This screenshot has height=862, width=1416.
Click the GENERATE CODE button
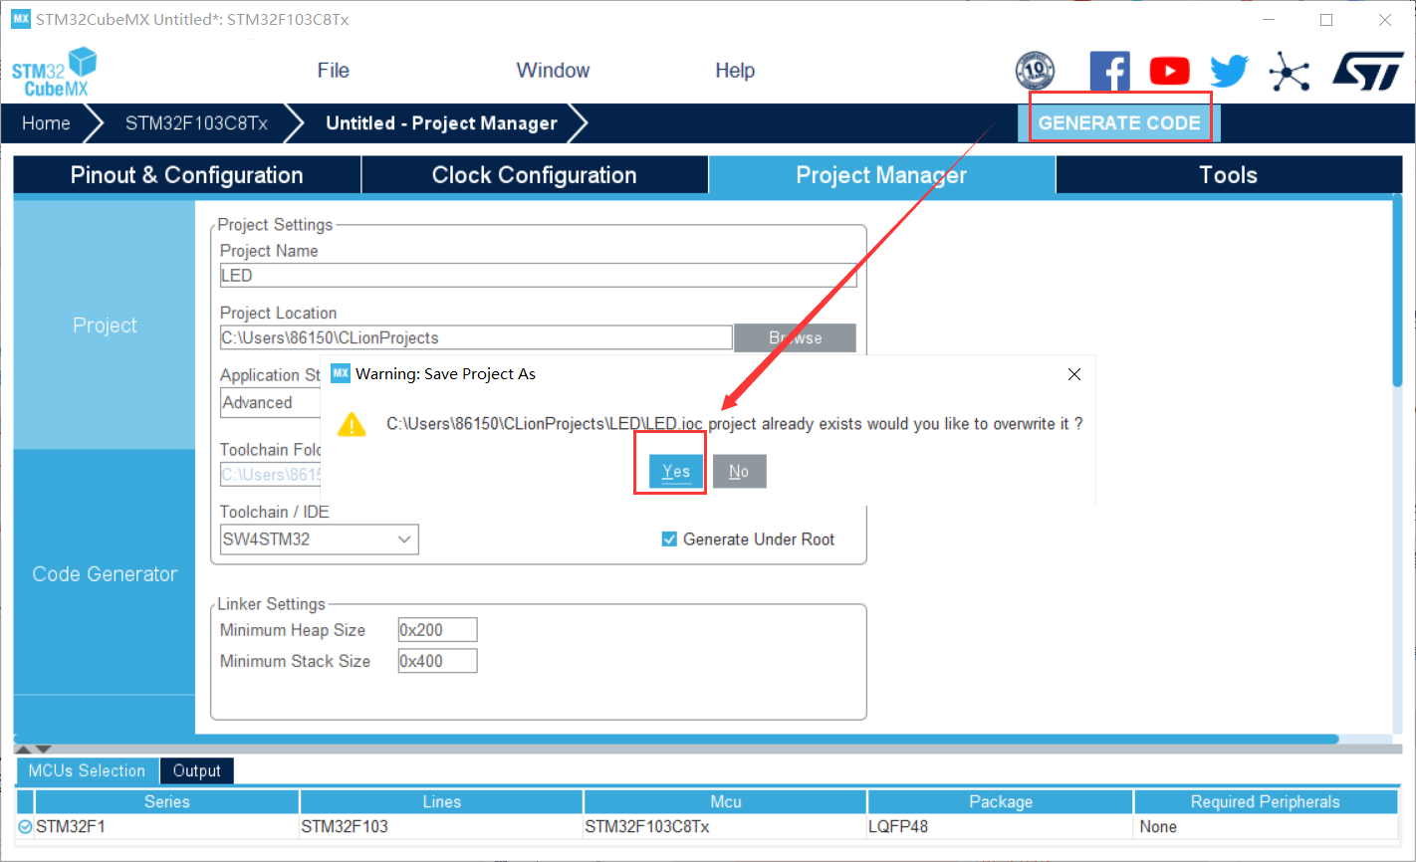1119,123
